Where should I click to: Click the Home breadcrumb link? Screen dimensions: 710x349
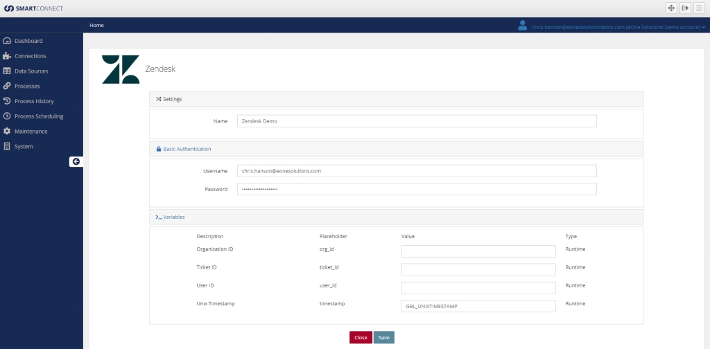pos(96,26)
